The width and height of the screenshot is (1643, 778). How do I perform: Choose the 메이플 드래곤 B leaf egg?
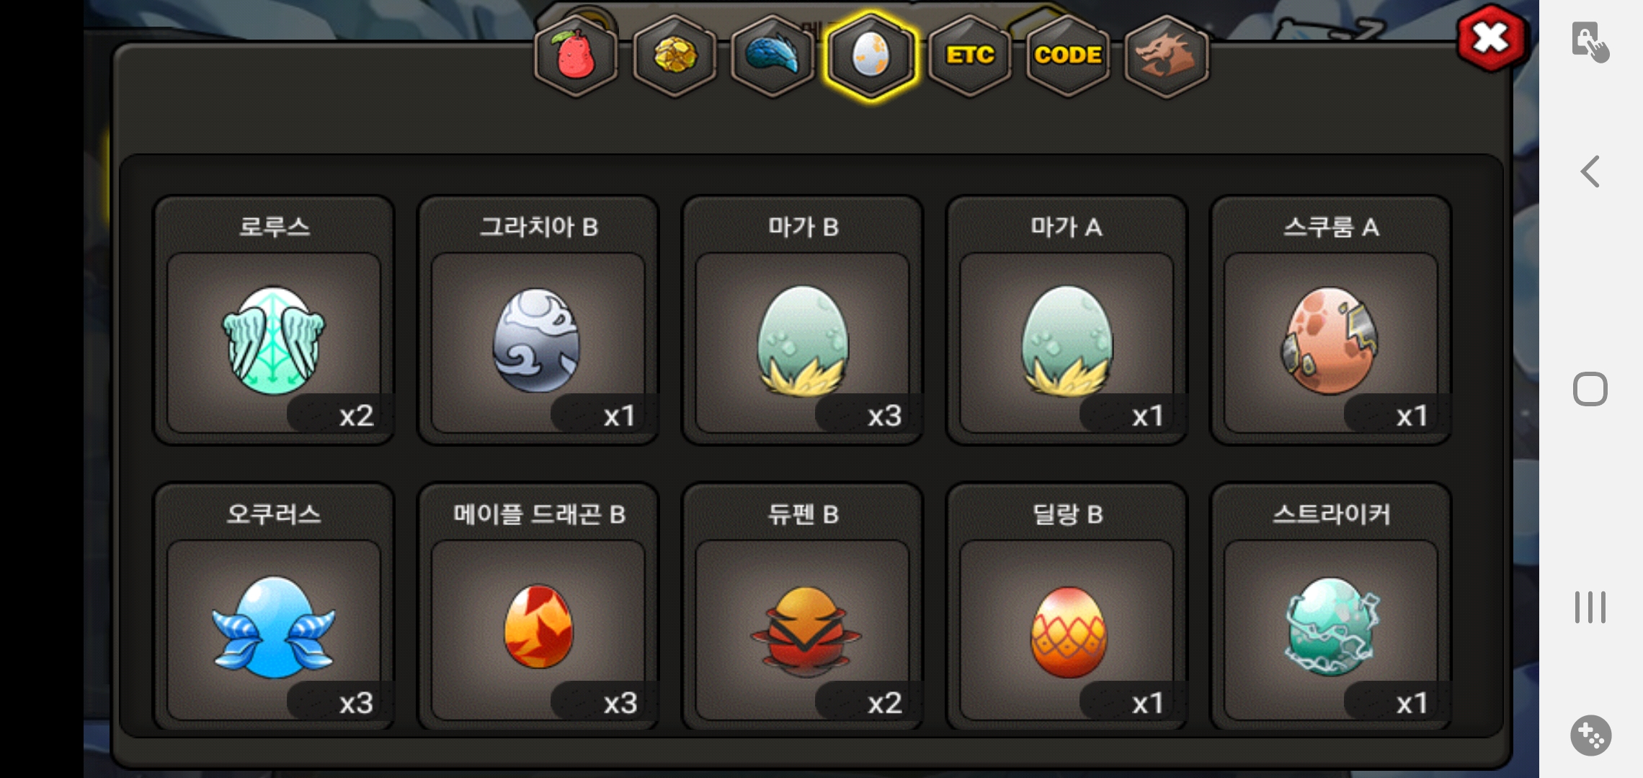coord(538,607)
